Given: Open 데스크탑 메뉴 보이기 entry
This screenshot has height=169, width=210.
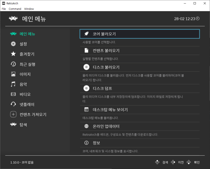Looking at the screenshot, I should pyautogui.click(x=140, y=110).
